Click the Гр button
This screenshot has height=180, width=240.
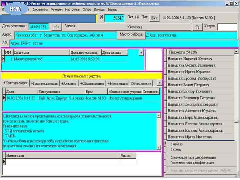coord(197,27)
